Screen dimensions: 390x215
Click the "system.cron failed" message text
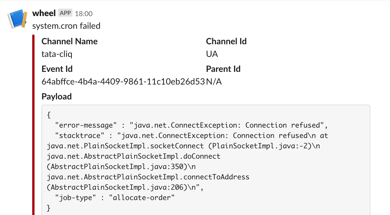[66, 26]
